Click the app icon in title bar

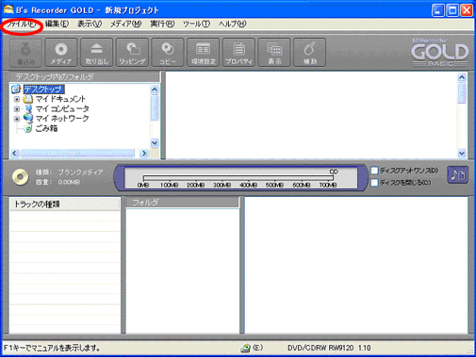point(8,9)
